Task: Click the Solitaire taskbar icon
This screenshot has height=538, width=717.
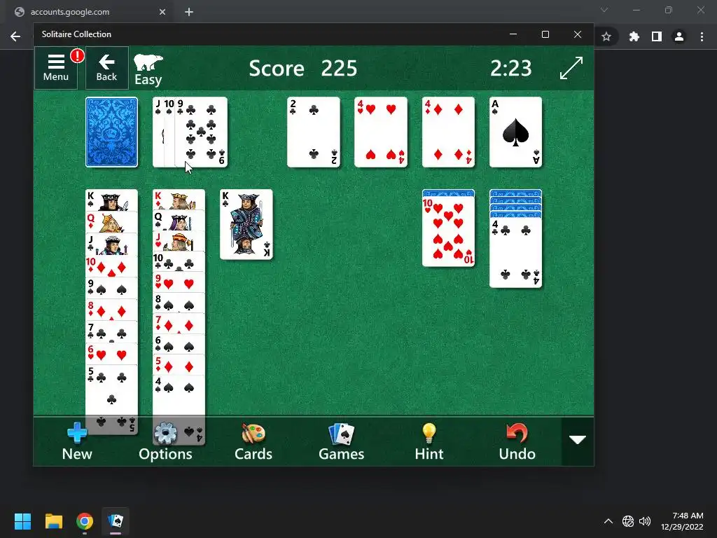Action: coord(116,521)
